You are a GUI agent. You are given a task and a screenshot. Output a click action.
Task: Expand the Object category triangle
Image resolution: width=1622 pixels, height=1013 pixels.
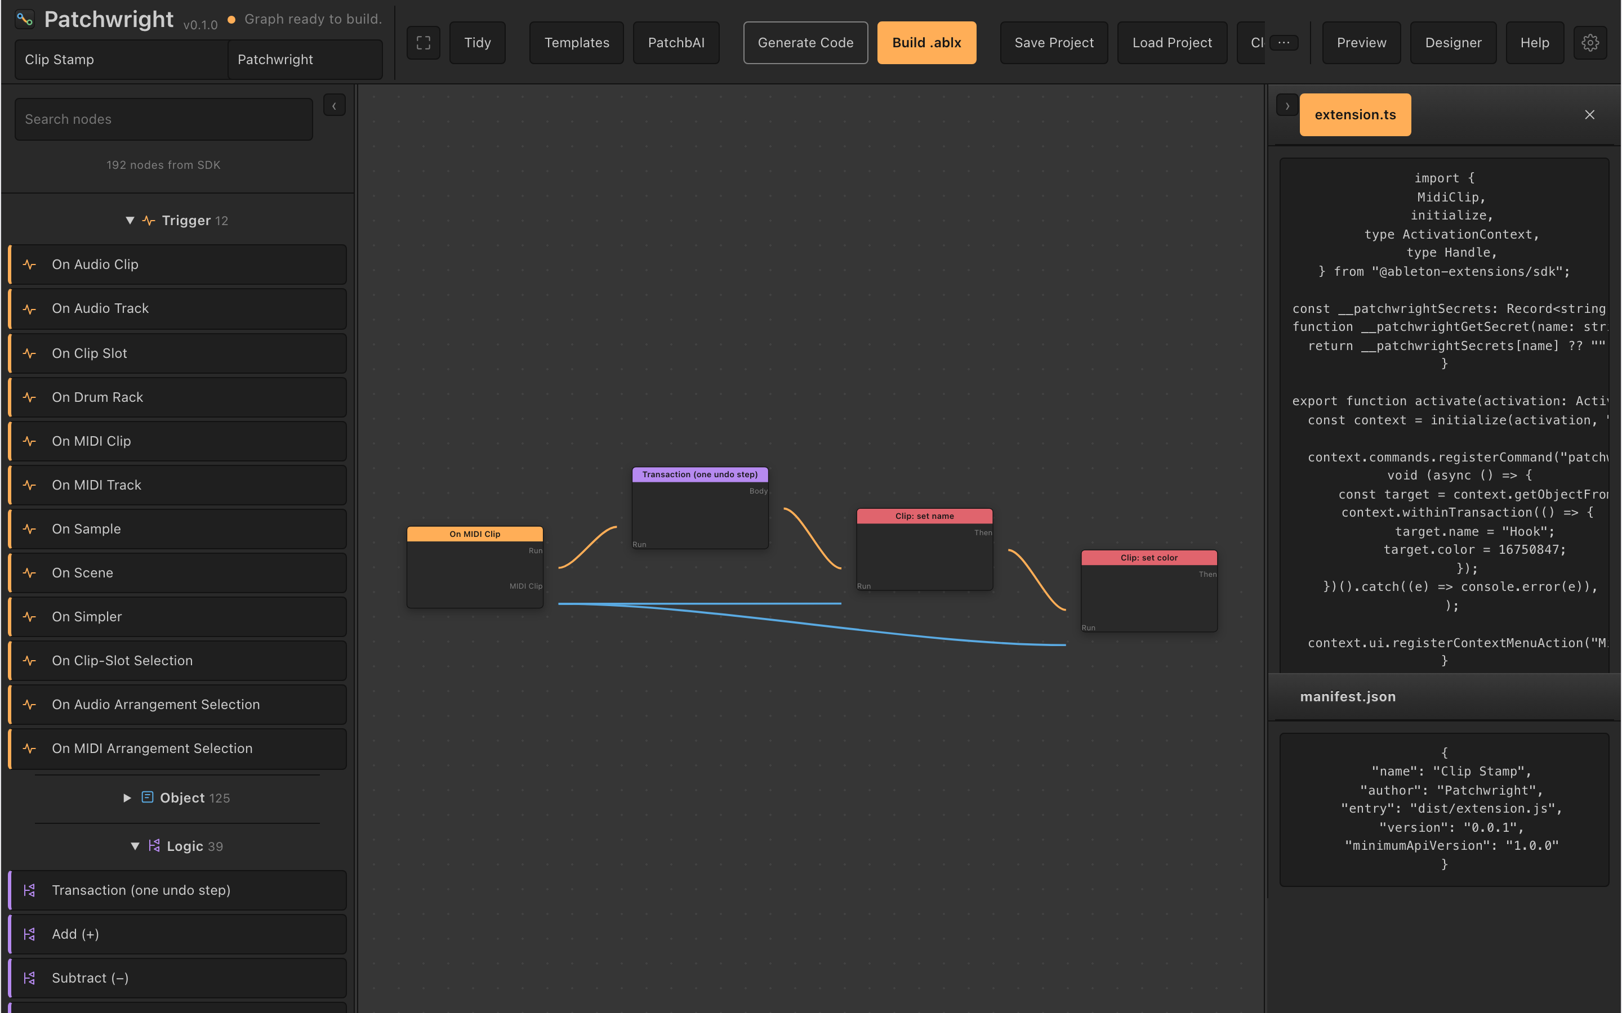(127, 798)
